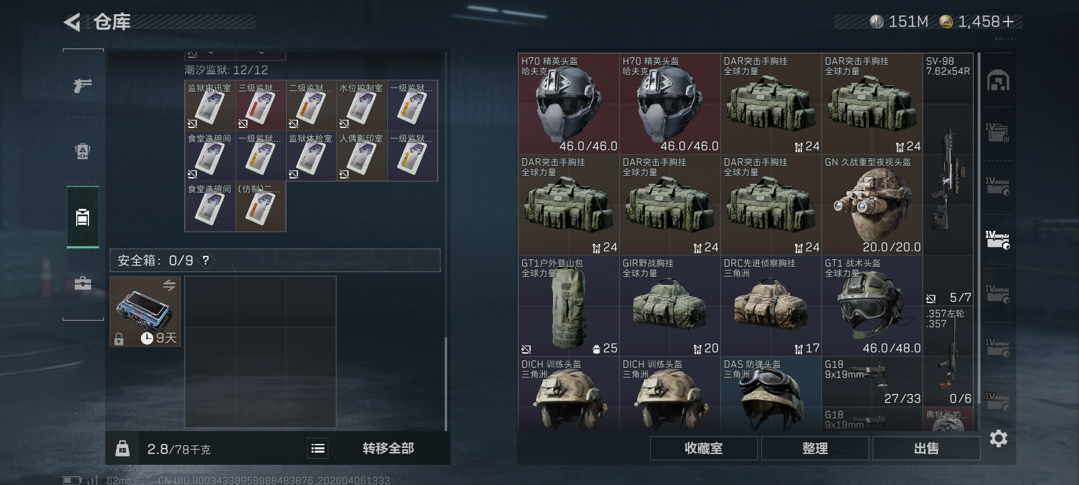Click the plus icon next to 1,458
This screenshot has width=1079, height=485.
coord(1008,22)
